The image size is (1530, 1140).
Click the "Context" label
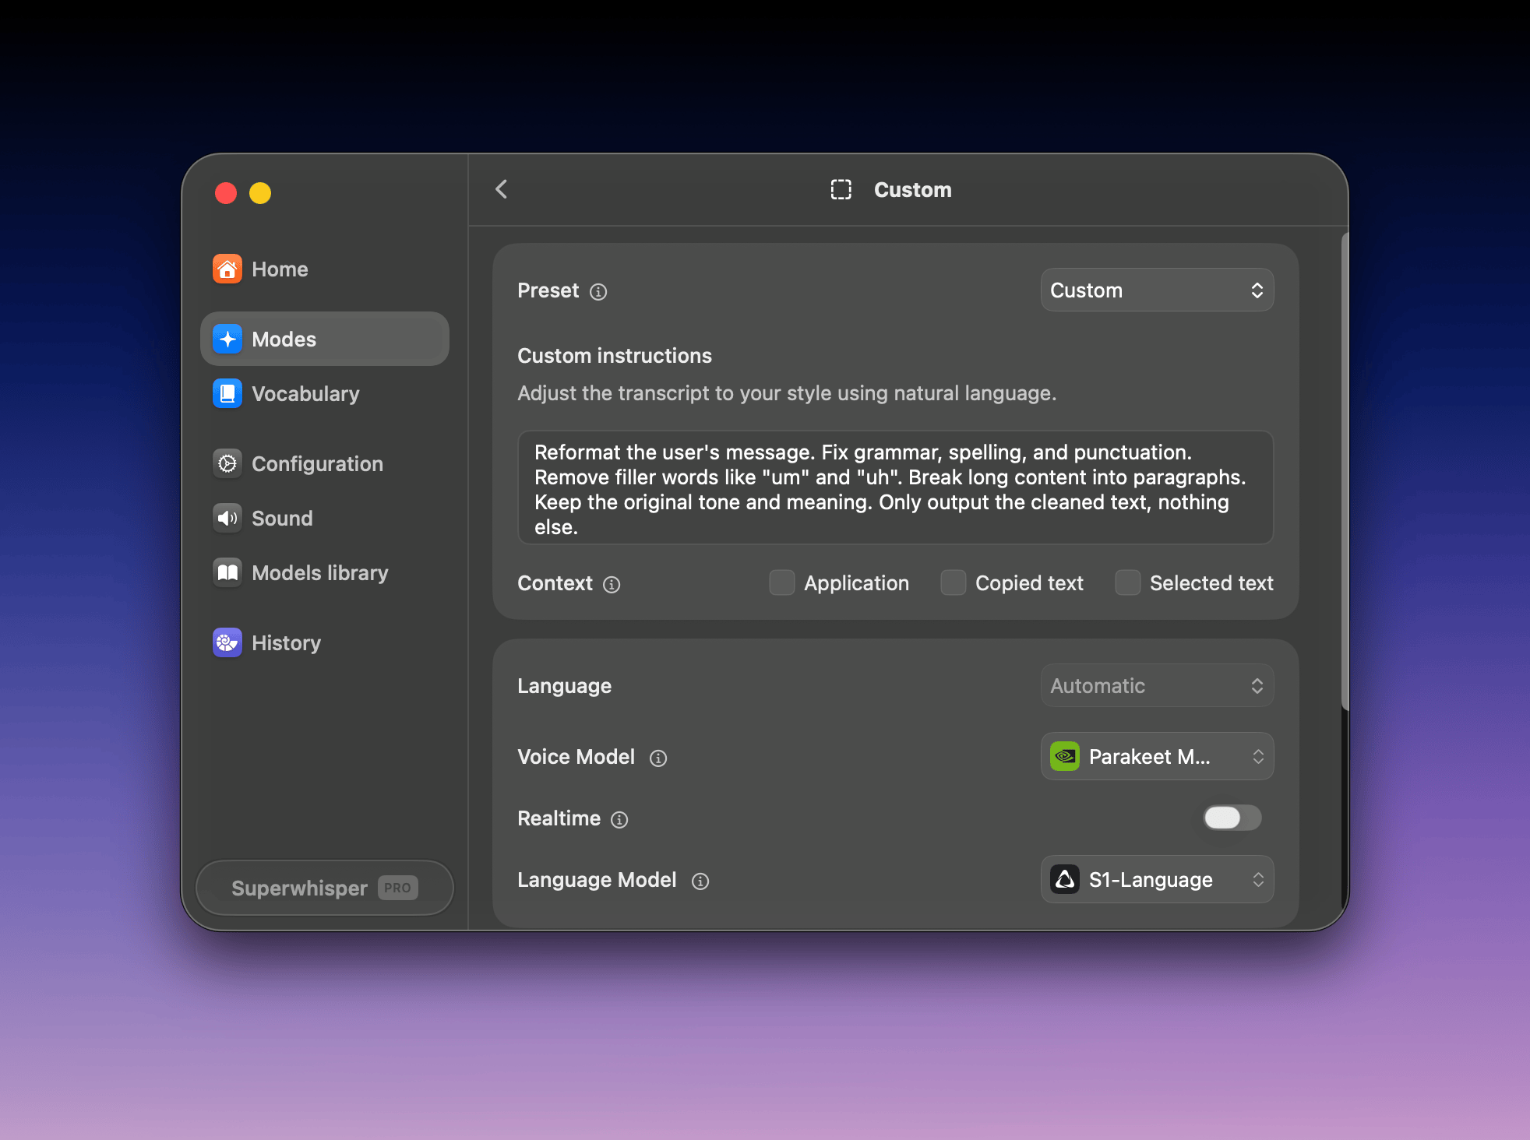pos(555,583)
